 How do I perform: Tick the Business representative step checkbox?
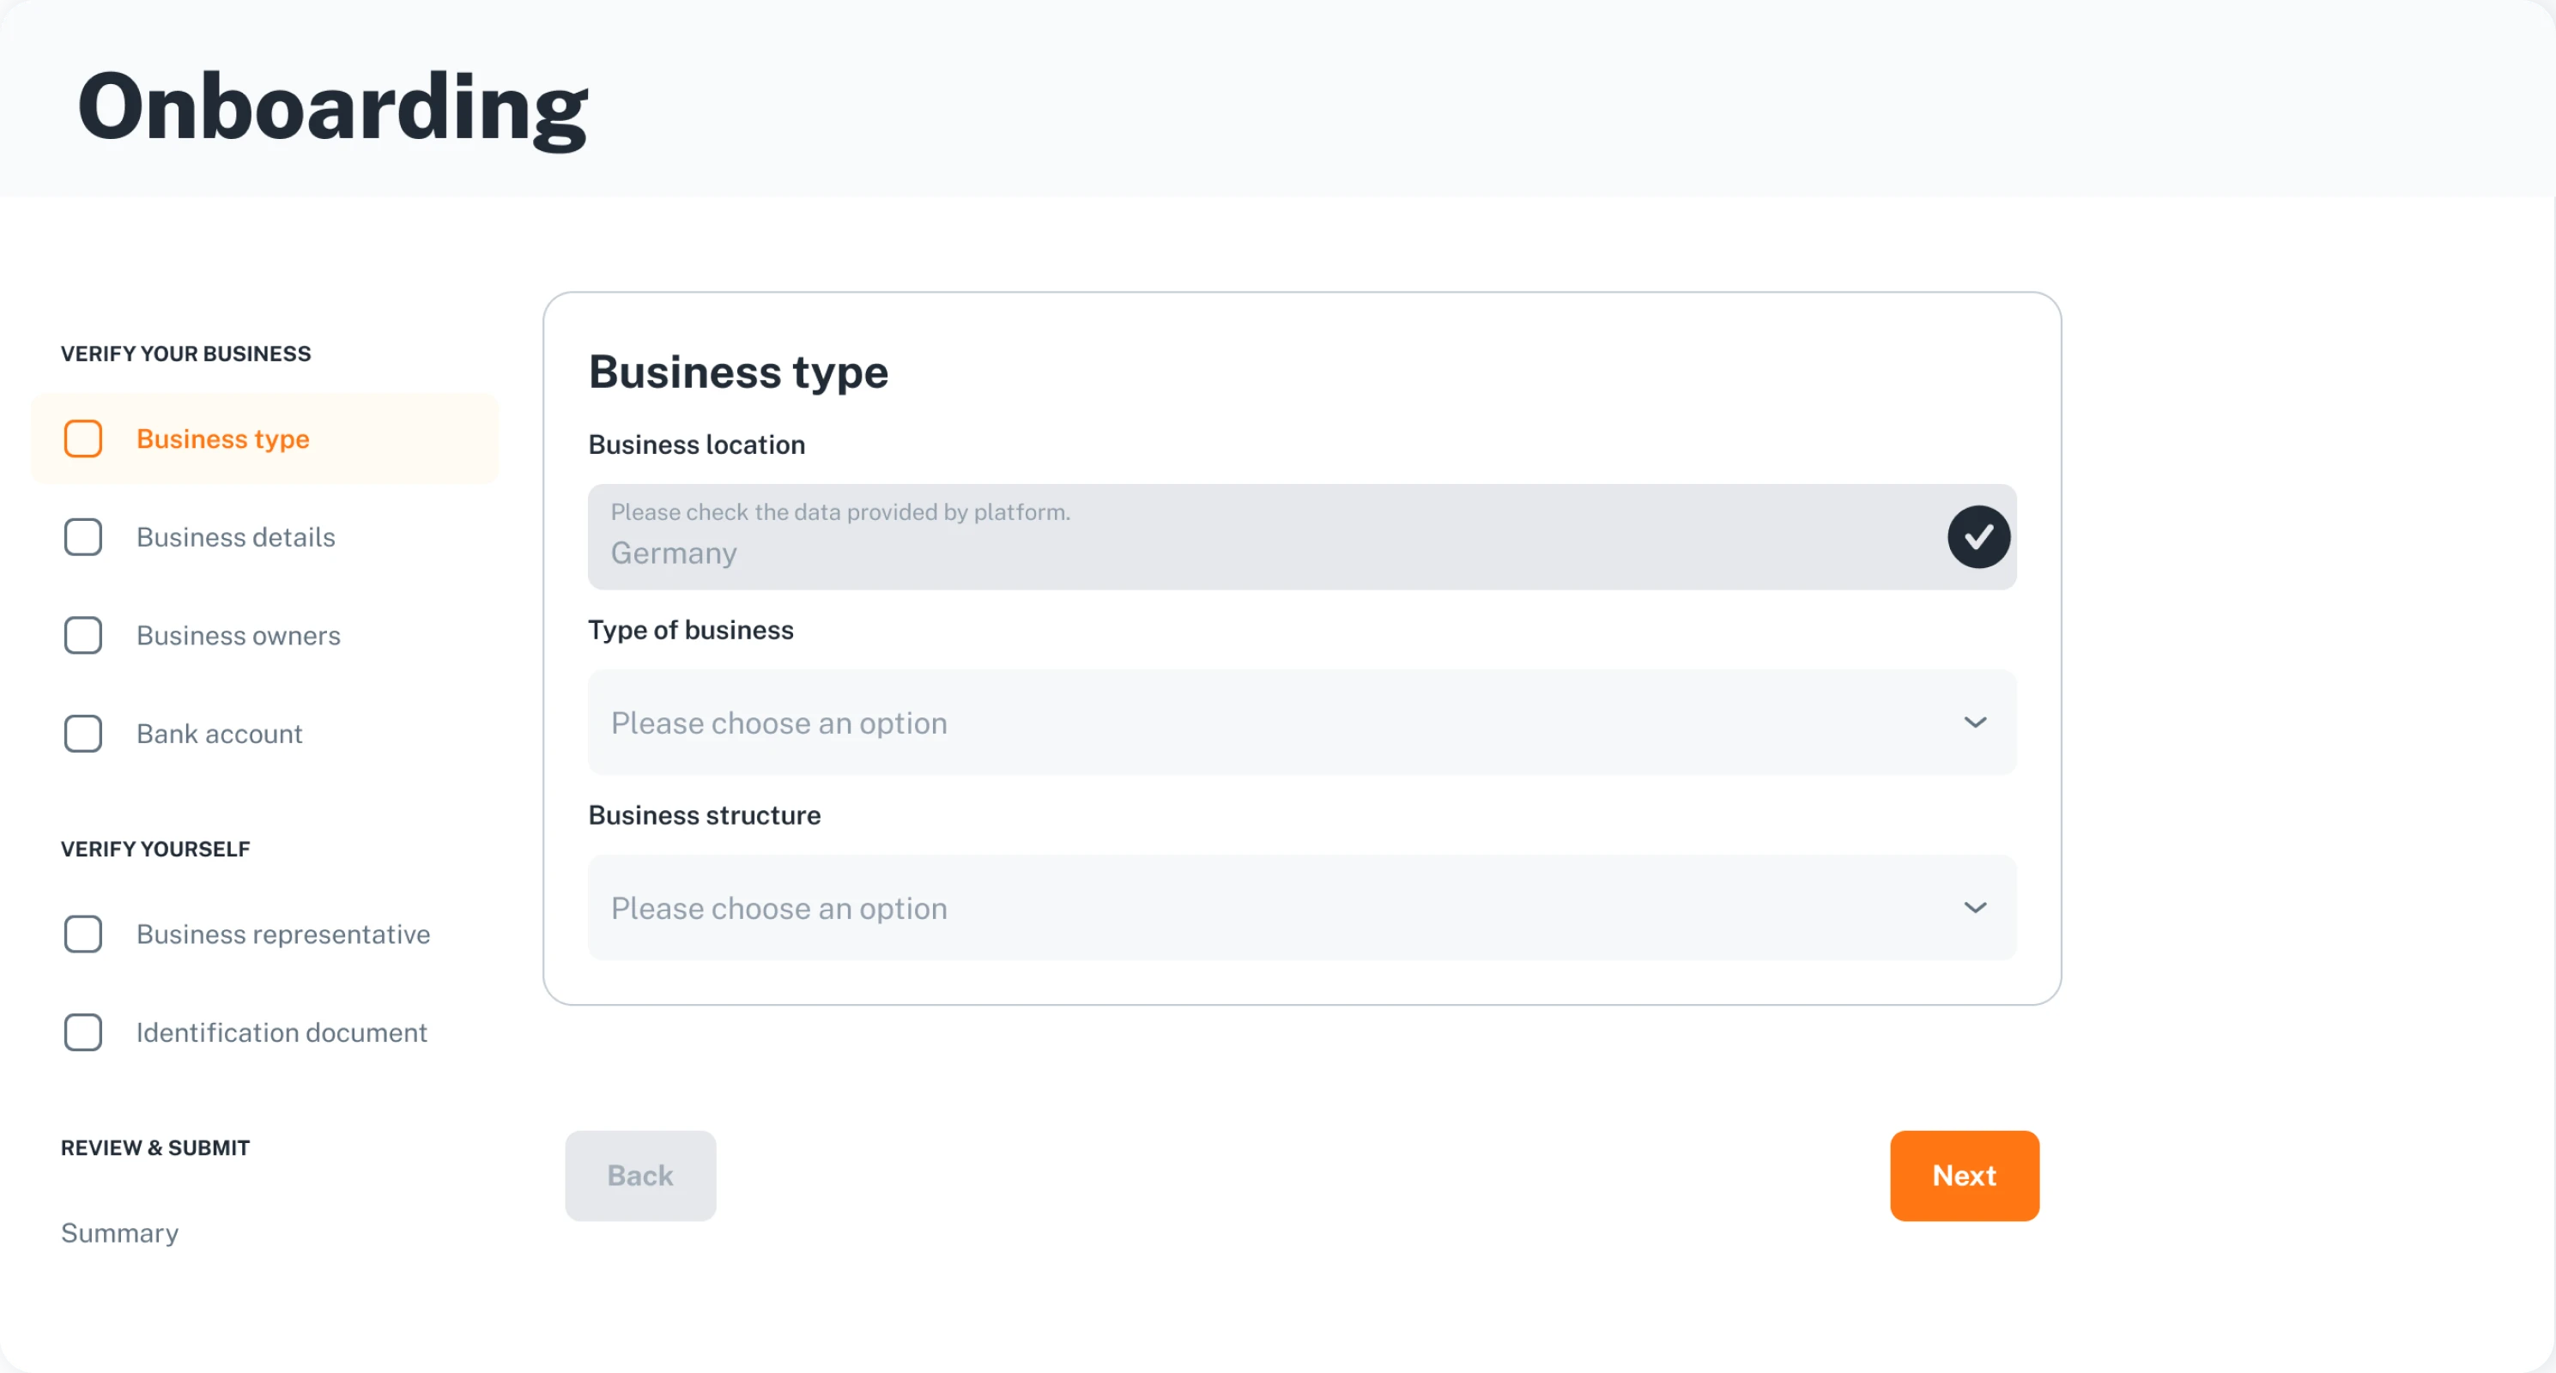pos(82,934)
